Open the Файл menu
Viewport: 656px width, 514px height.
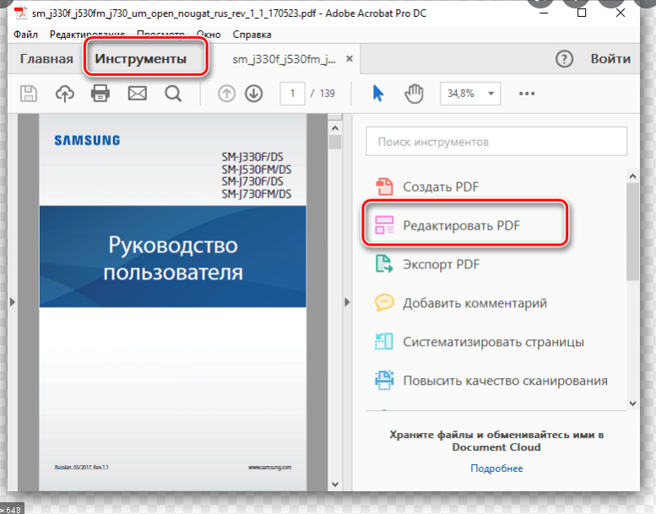tap(25, 35)
